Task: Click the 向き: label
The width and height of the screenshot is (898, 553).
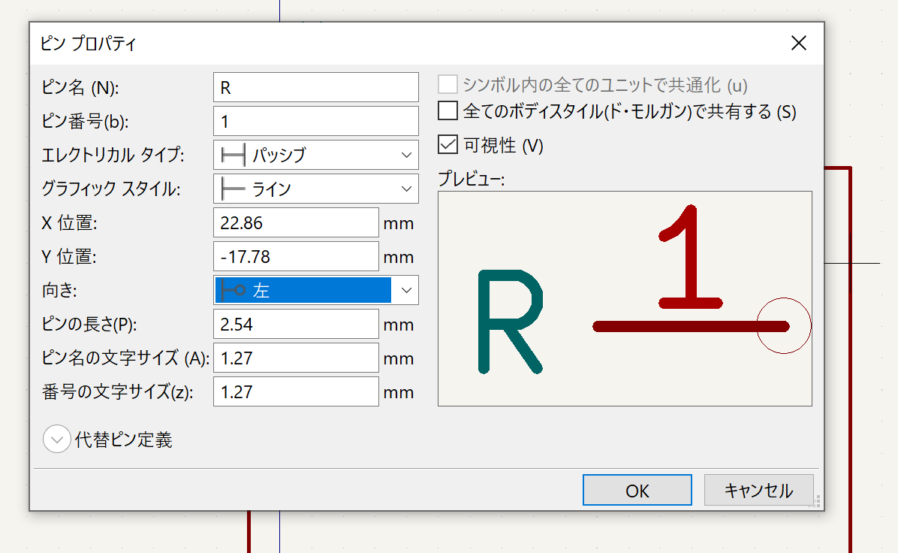Action: click(x=59, y=291)
